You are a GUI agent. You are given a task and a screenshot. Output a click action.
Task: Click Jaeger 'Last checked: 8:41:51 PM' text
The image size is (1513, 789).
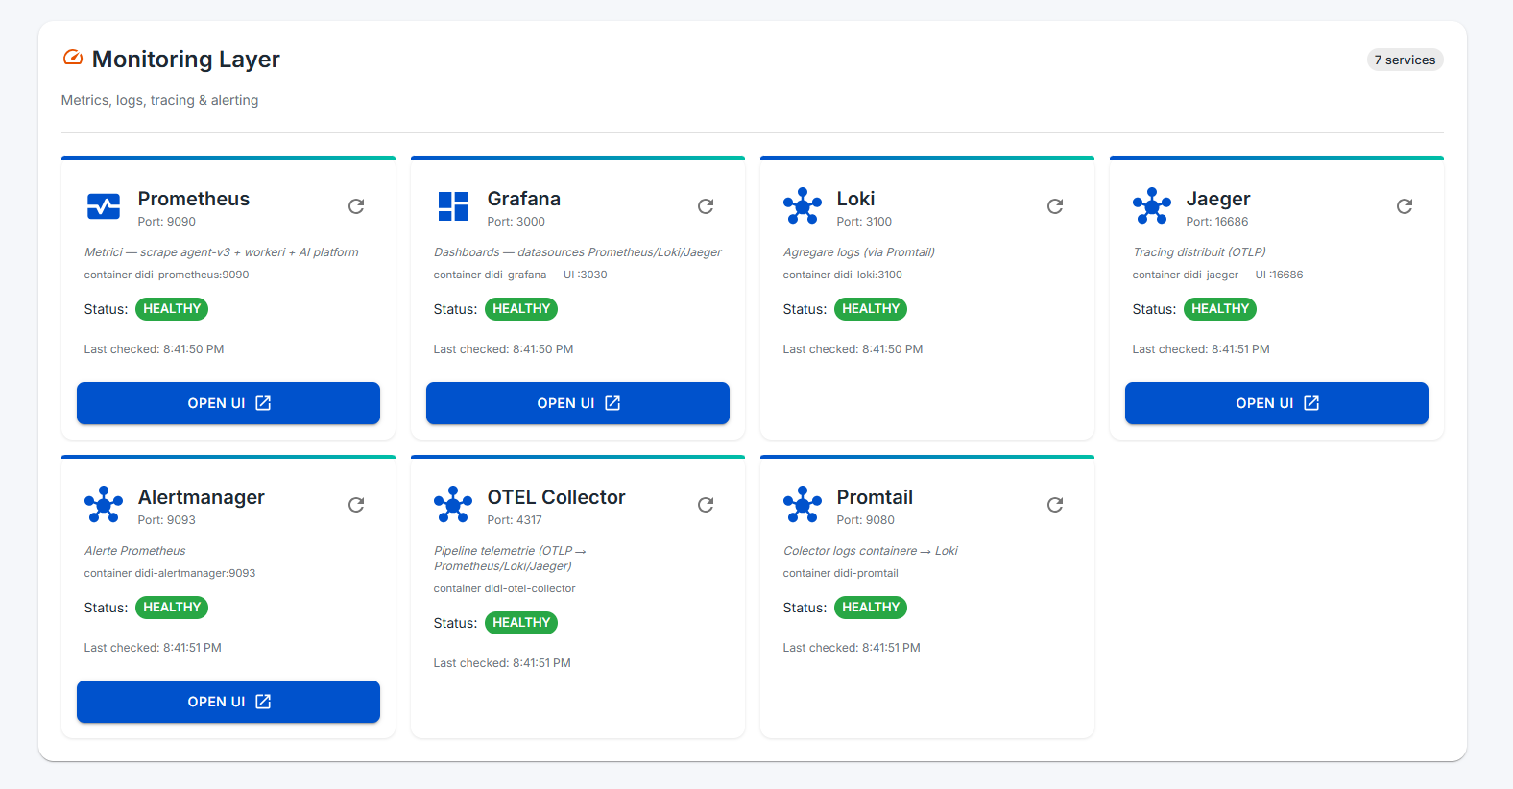pos(1201,349)
